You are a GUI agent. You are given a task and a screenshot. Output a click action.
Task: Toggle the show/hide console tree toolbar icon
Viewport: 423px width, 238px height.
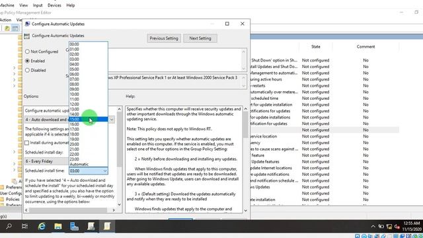pyautogui.click(x=15, y=28)
